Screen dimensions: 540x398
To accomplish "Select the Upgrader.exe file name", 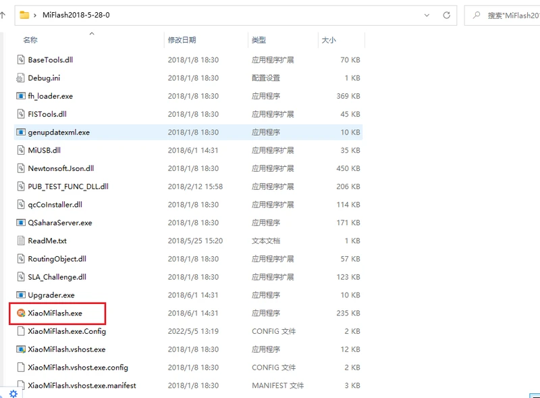I will [51, 295].
